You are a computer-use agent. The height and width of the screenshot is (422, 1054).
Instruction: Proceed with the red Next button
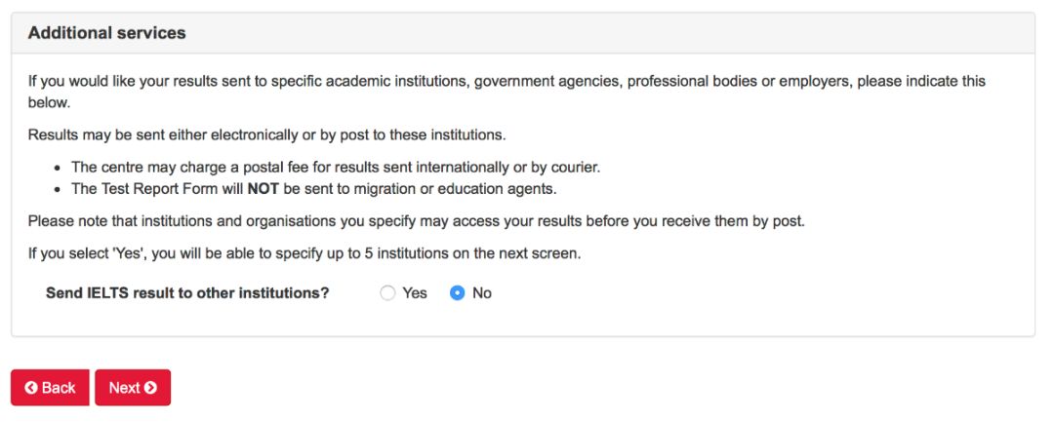pyautogui.click(x=133, y=388)
